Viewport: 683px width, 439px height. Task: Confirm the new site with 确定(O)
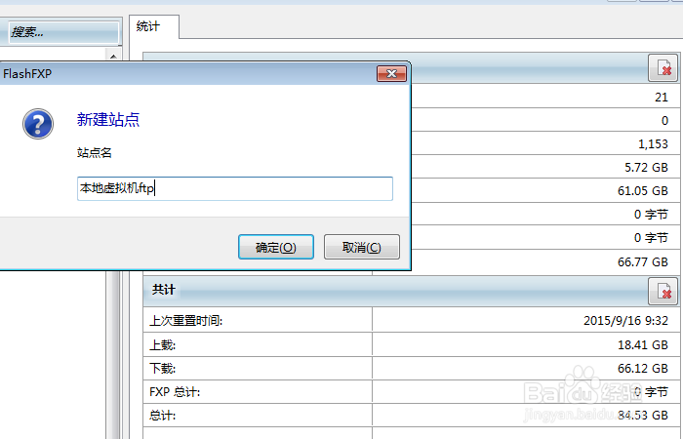[276, 247]
